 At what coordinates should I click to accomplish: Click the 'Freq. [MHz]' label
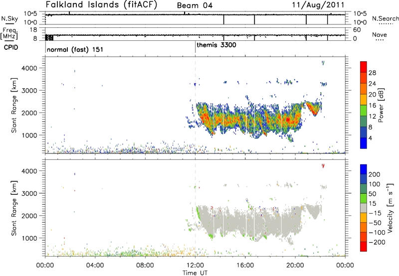point(9,33)
